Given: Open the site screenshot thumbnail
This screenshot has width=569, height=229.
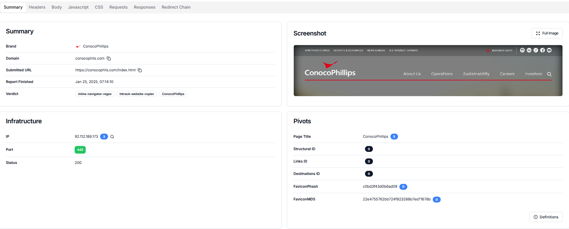Looking at the screenshot, I should point(428,71).
